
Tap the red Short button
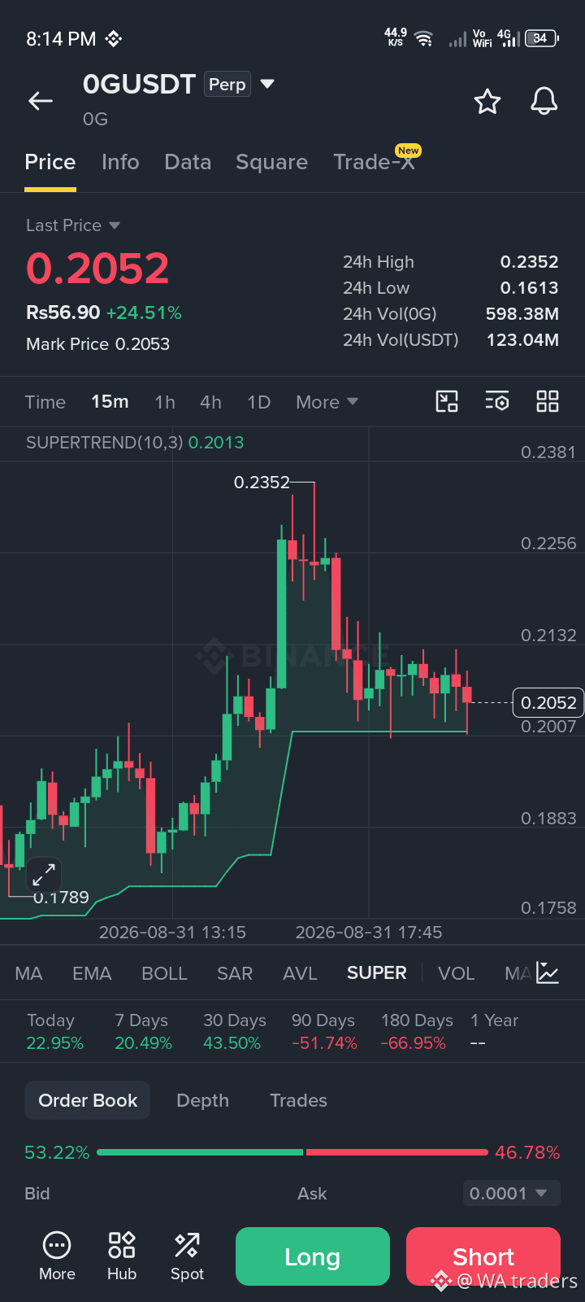tap(483, 1256)
